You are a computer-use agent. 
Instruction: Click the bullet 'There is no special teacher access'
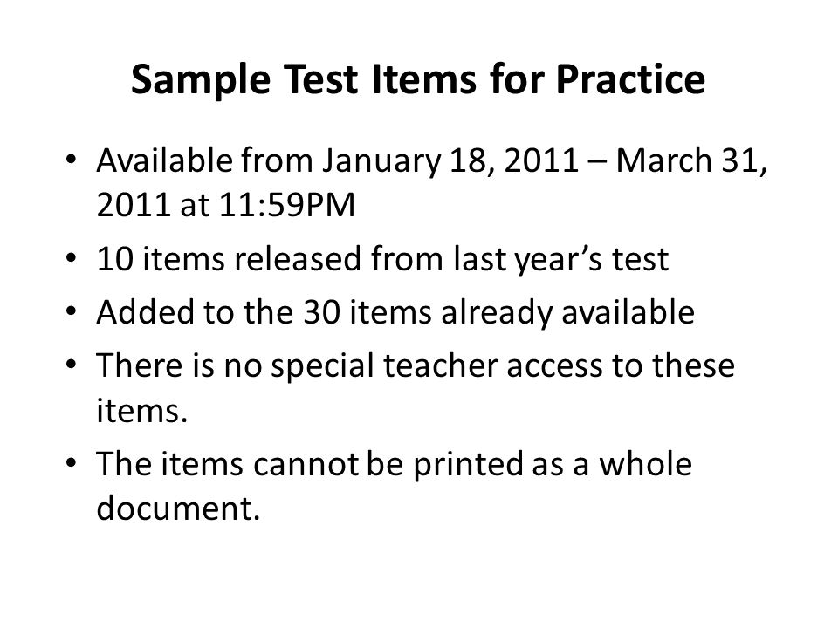(416, 388)
